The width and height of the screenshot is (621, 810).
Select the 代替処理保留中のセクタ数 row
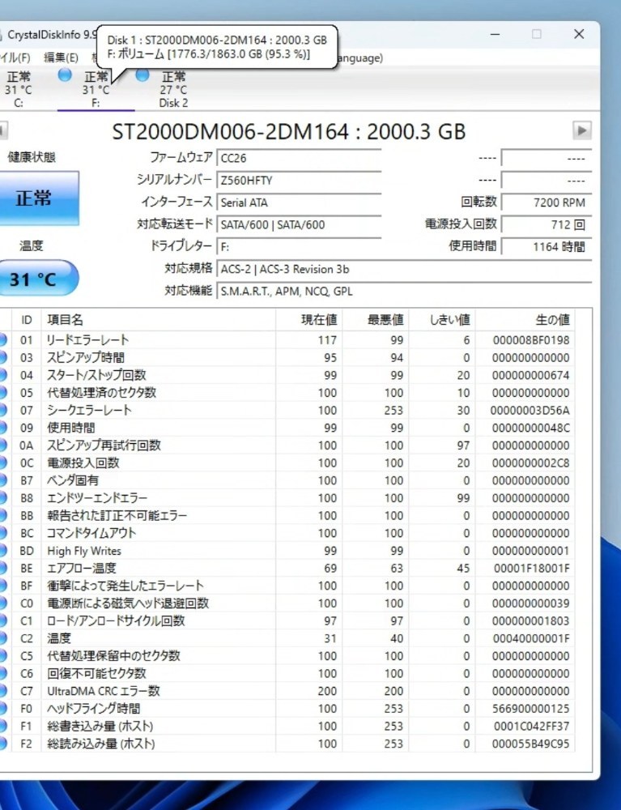pos(287,656)
